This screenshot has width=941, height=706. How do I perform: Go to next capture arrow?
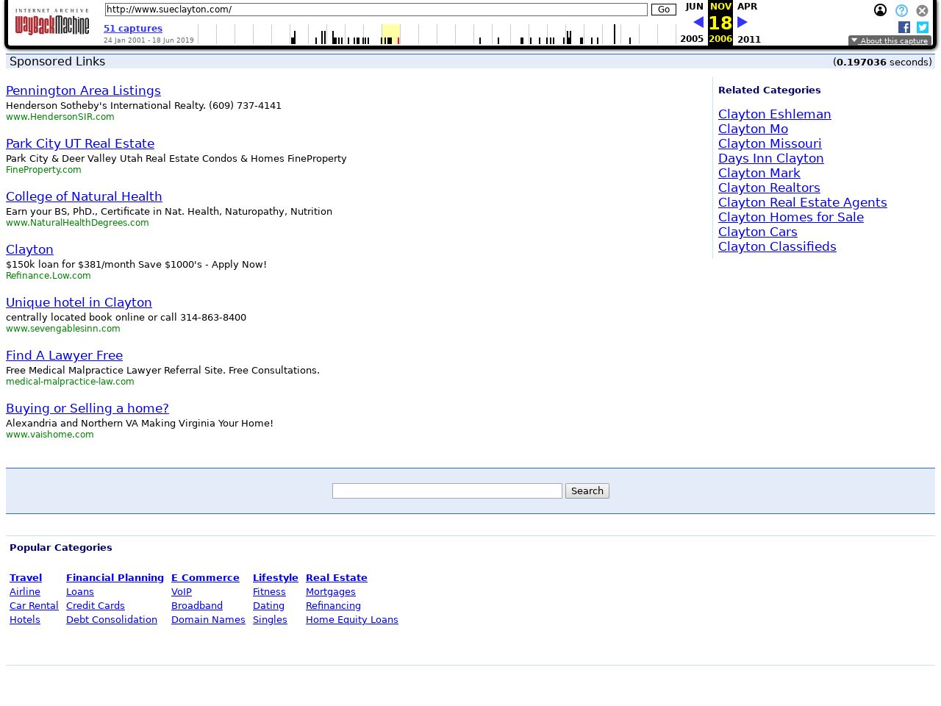click(x=743, y=22)
